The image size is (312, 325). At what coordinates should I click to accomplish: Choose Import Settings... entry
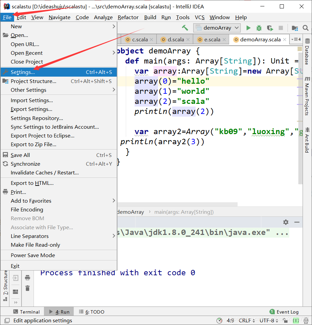click(x=59, y=100)
